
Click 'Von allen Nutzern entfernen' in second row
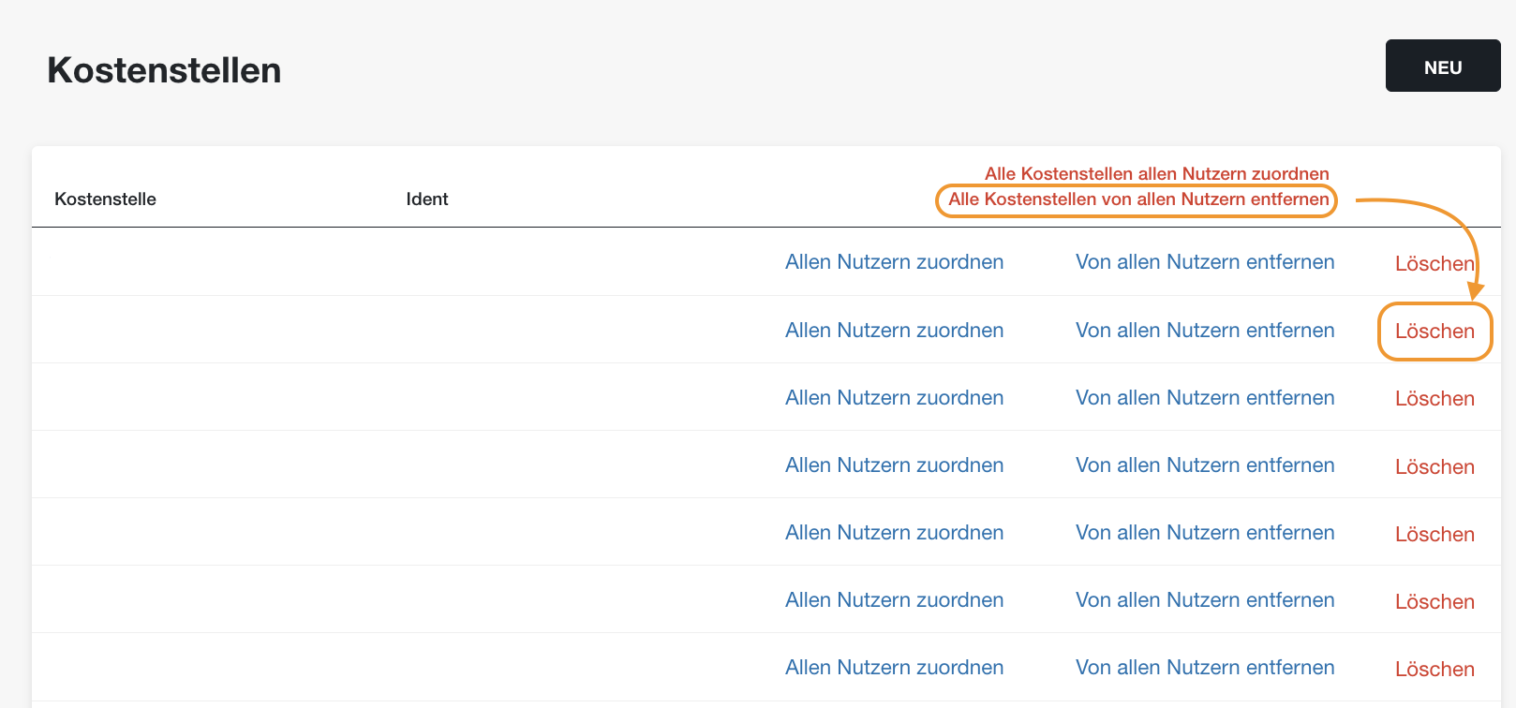tap(1205, 331)
